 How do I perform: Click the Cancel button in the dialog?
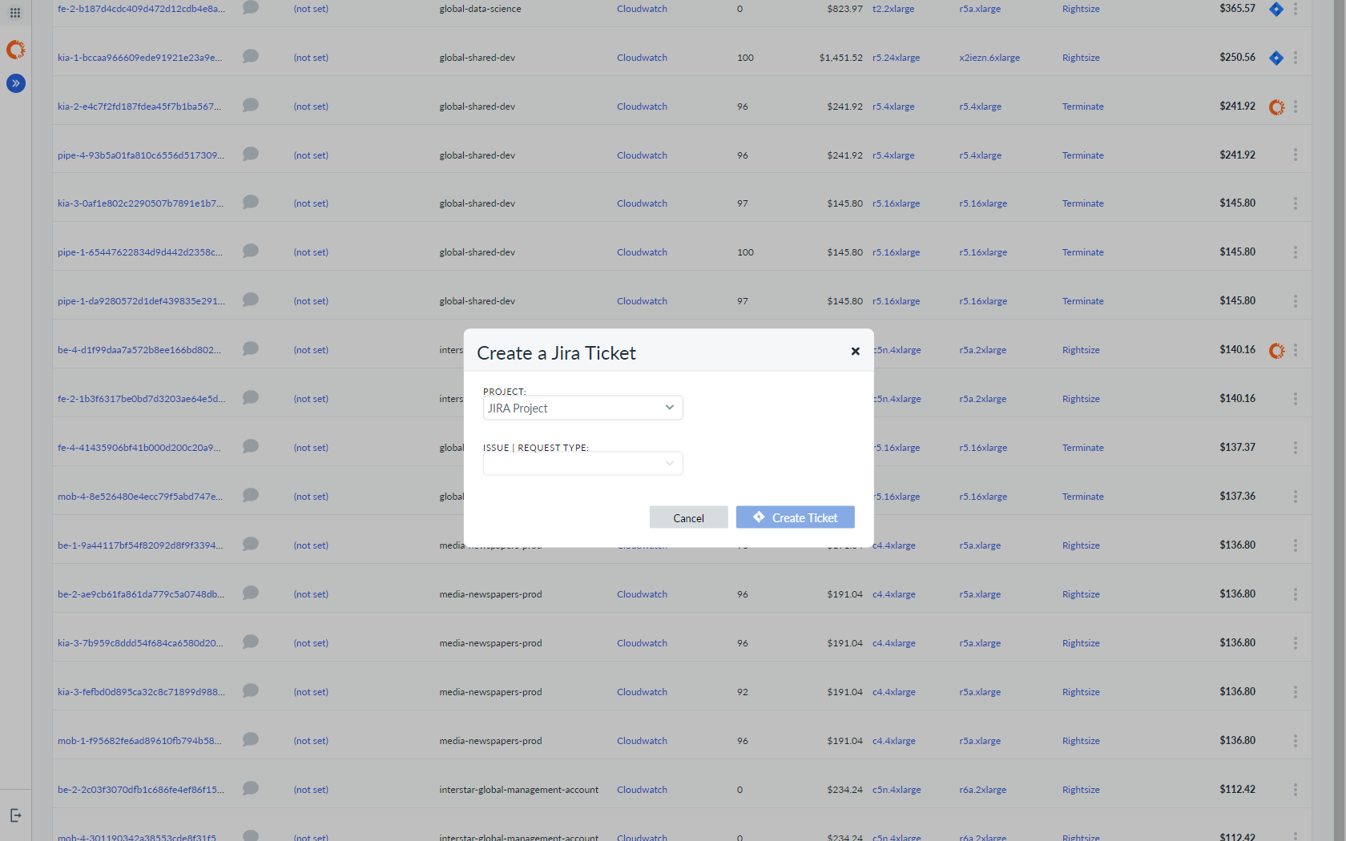point(688,517)
